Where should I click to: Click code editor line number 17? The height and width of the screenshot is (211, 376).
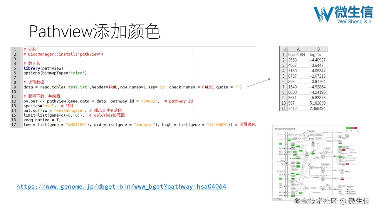coord(14,125)
